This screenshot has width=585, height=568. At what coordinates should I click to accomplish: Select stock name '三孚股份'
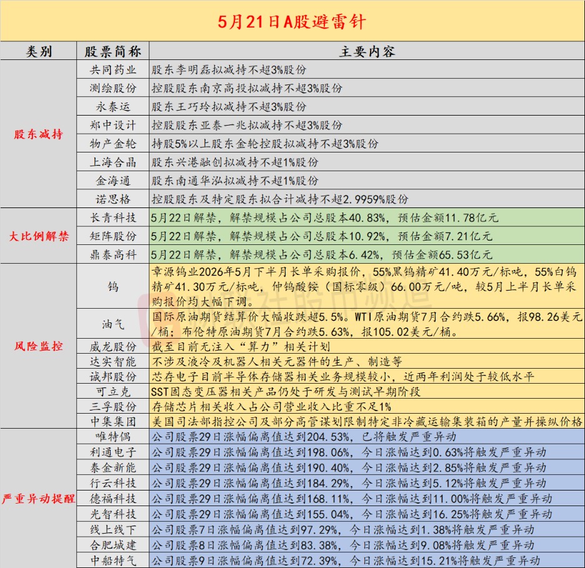[x=112, y=406]
